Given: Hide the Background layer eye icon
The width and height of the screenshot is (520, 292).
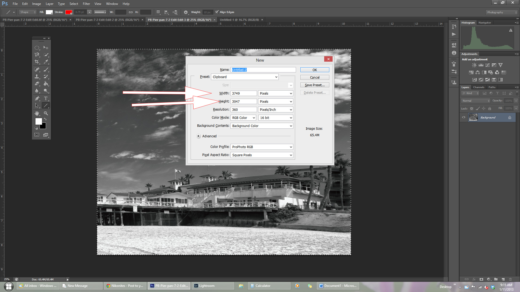Looking at the screenshot, I should [464, 117].
